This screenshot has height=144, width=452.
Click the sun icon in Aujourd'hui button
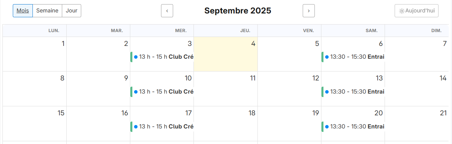(402, 11)
